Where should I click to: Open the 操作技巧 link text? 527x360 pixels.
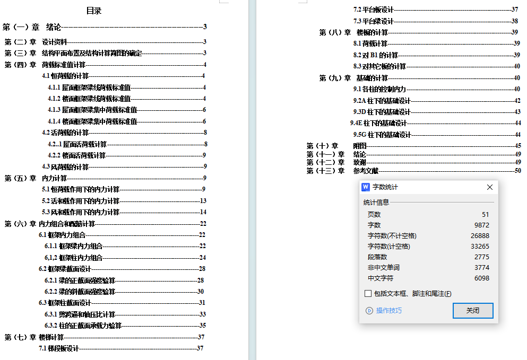(x=389, y=311)
